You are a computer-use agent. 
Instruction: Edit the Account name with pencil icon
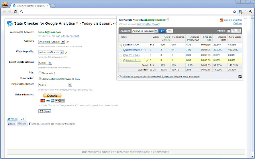(x=67, y=42)
